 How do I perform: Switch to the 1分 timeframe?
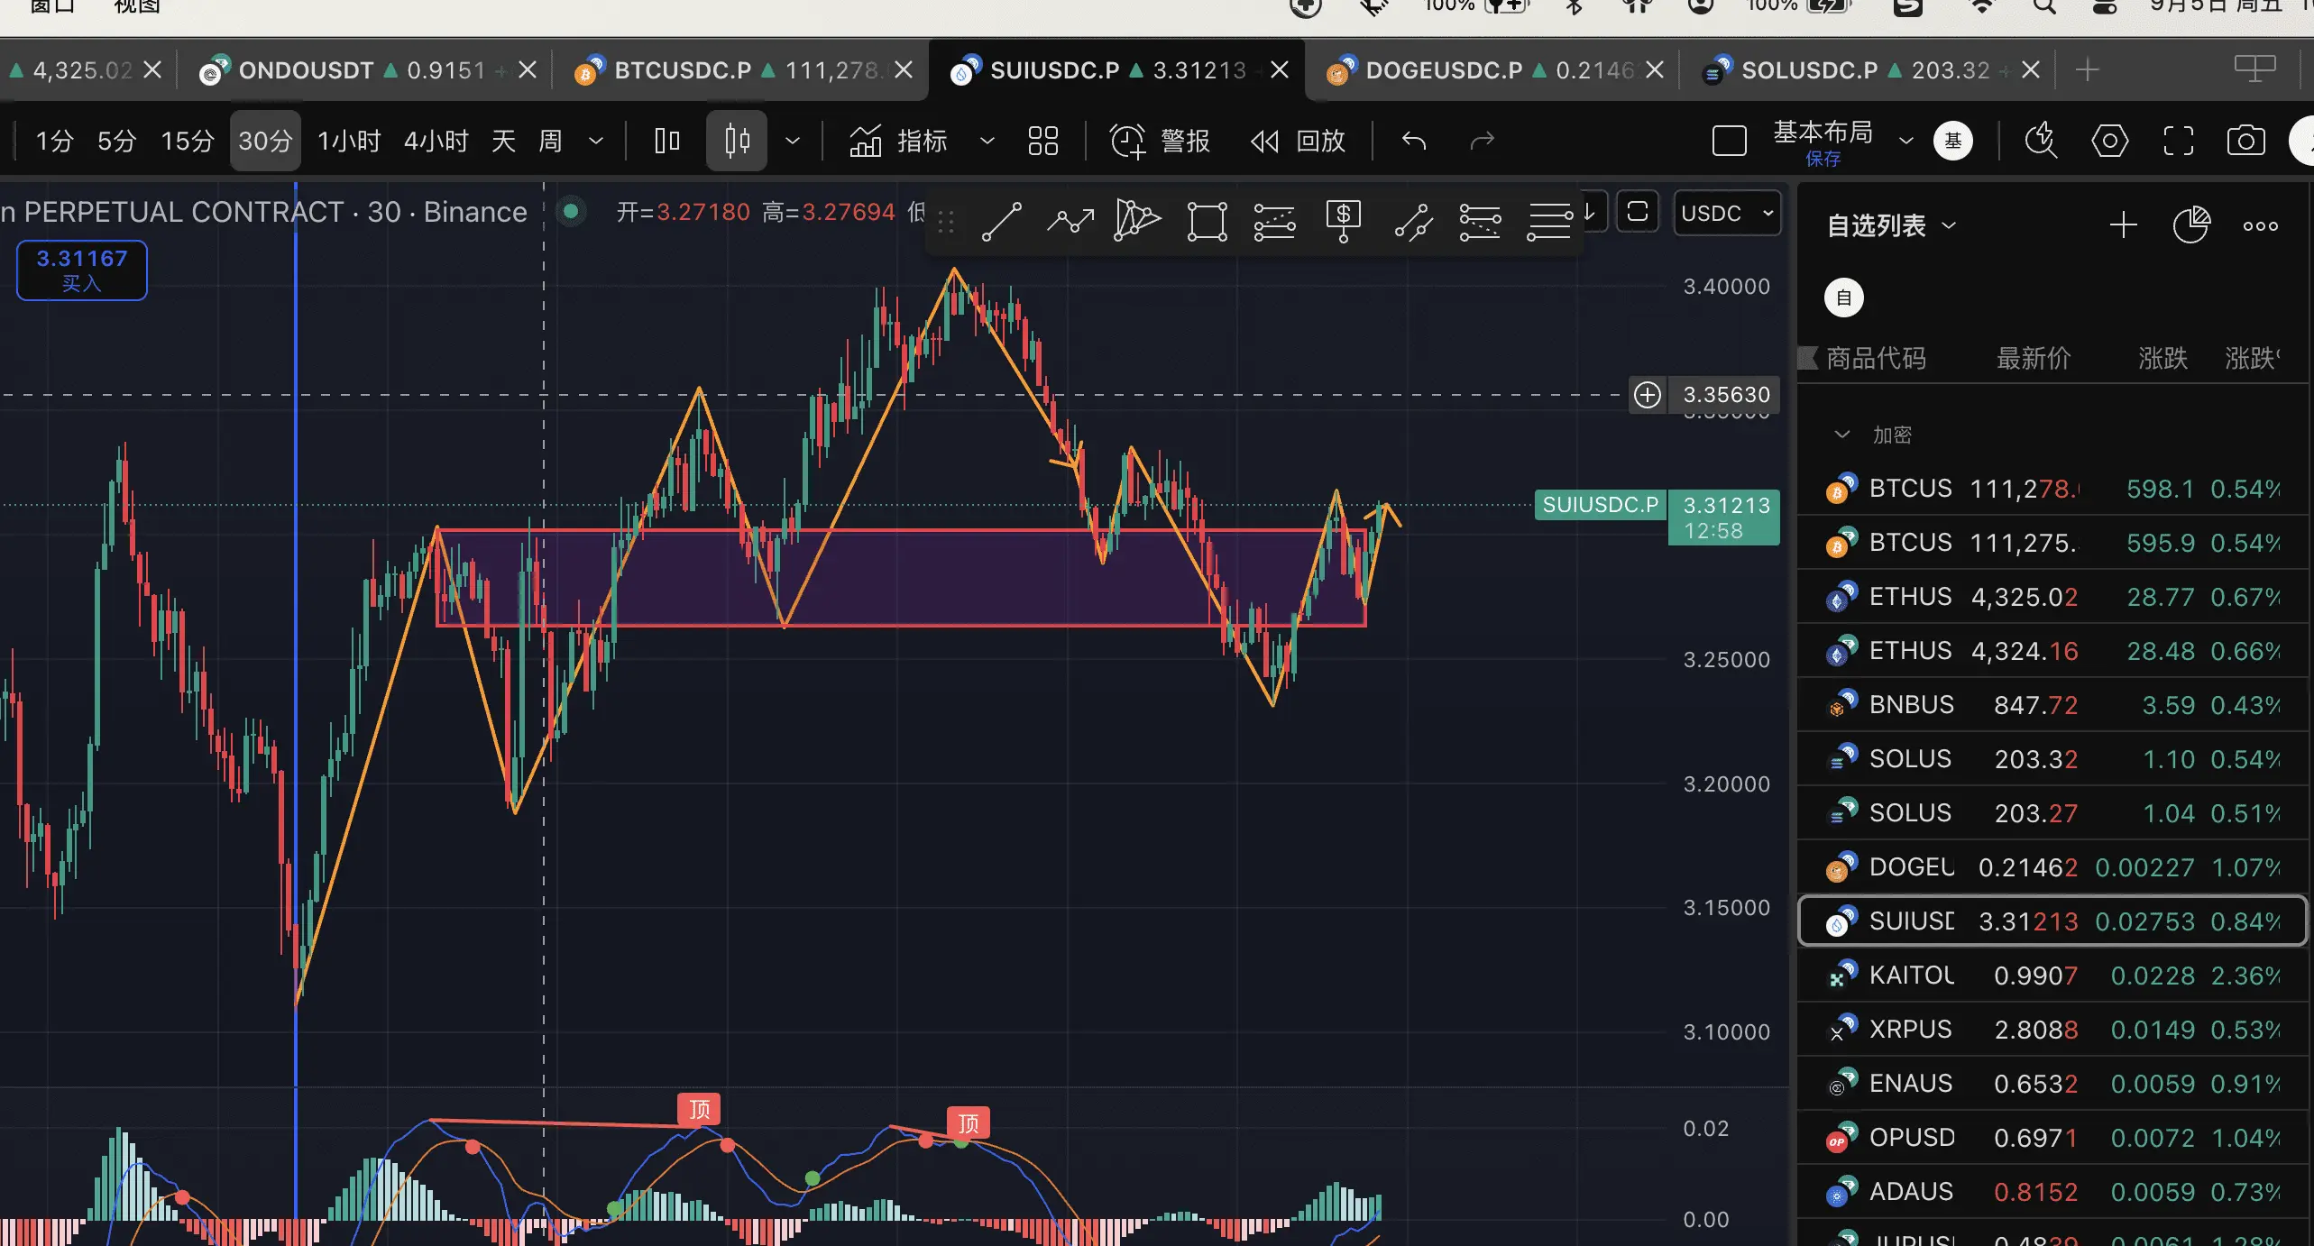click(54, 141)
